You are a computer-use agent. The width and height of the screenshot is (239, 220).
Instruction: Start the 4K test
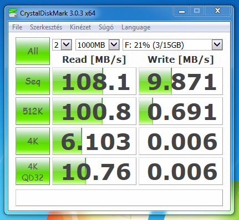point(33,141)
